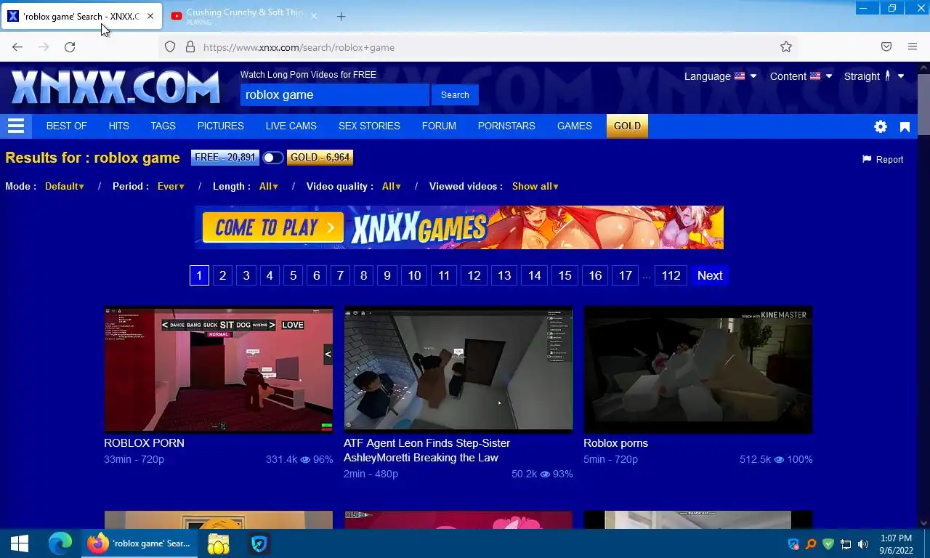930x558 pixels.
Task: Select the GOLD - 6,964 filter
Action: coord(320,157)
